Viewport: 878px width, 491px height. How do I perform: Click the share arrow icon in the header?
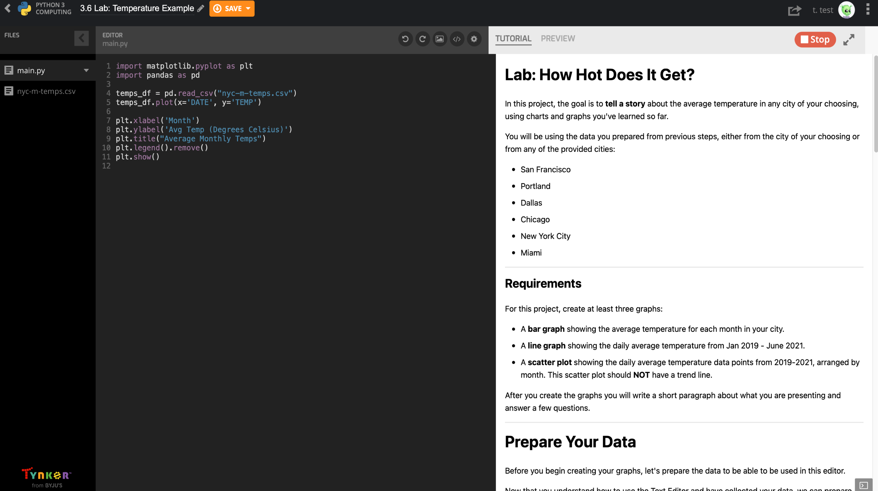pyautogui.click(x=795, y=10)
